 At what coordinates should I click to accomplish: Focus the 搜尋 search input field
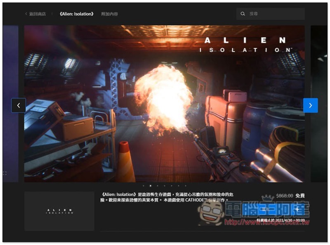[x=274, y=14]
